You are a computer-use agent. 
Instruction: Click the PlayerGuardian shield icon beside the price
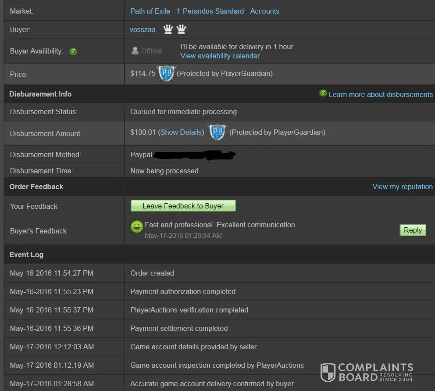click(x=166, y=74)
